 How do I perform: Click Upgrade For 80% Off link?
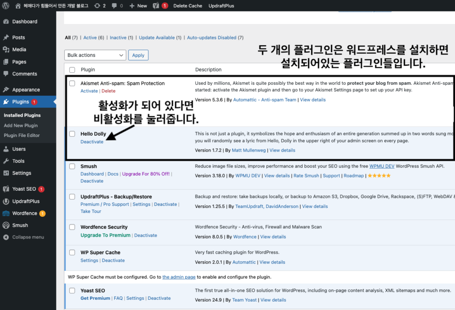point(146,174)
